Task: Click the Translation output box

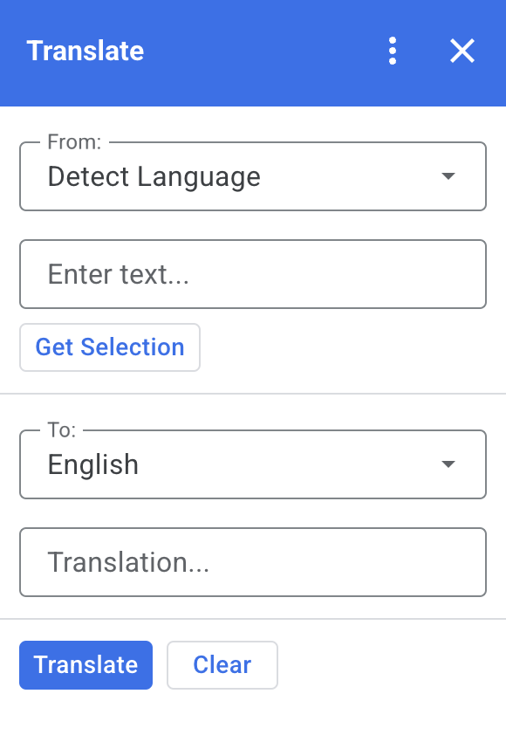Action: [x=253, y=562]
